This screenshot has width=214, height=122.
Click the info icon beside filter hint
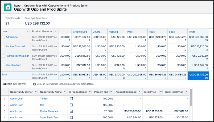point(34,84)
